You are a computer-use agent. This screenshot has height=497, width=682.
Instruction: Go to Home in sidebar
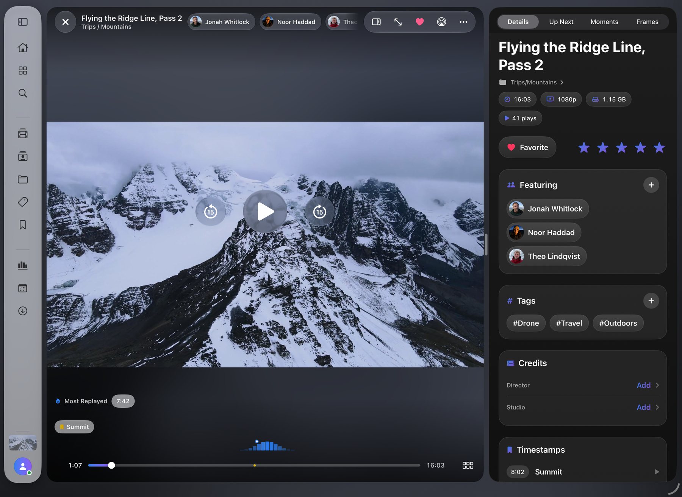click(23, 48)
